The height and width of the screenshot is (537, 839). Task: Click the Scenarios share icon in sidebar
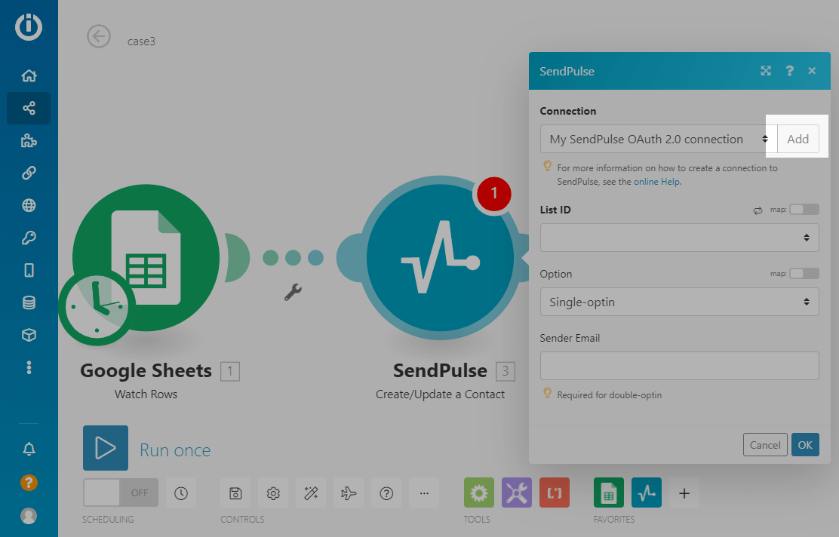coord(29,108)
